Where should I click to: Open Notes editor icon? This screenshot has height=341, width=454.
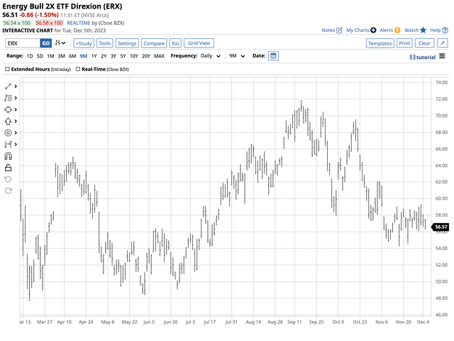pyautogui.click(x=339, y=30)
